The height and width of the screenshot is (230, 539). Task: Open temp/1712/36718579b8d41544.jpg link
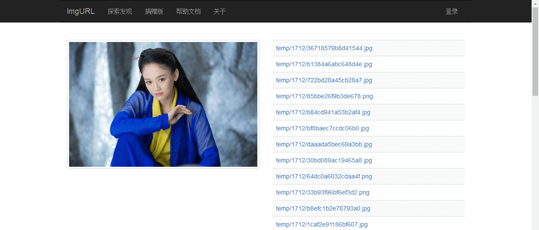[324, 48]
